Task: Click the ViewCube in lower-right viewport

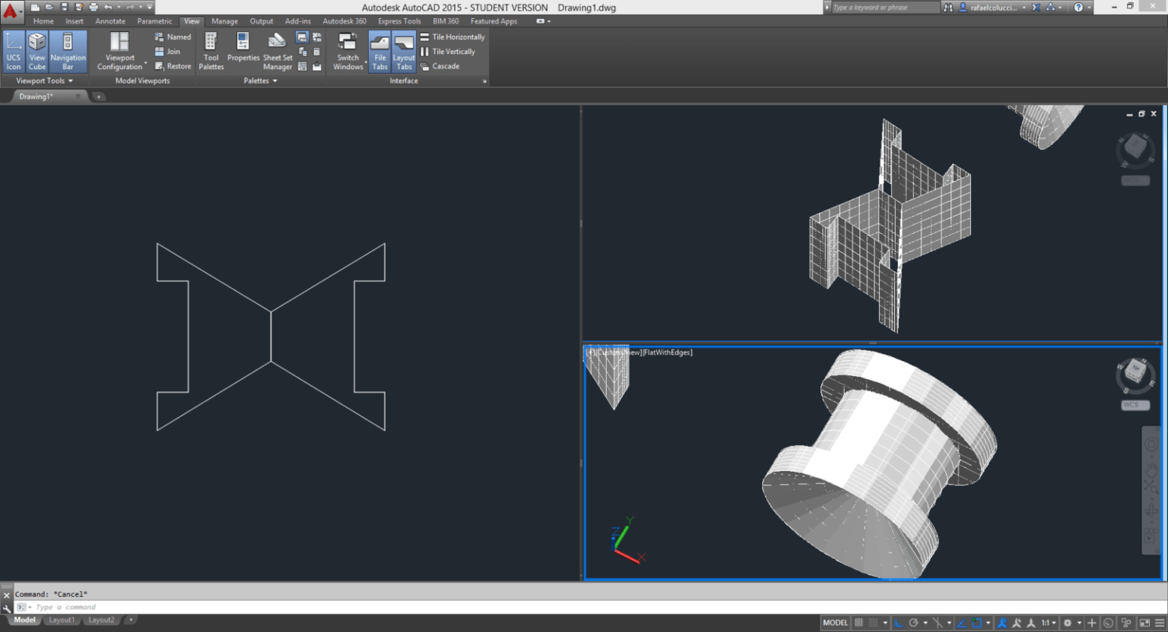Action: (x=1135, y=373)
